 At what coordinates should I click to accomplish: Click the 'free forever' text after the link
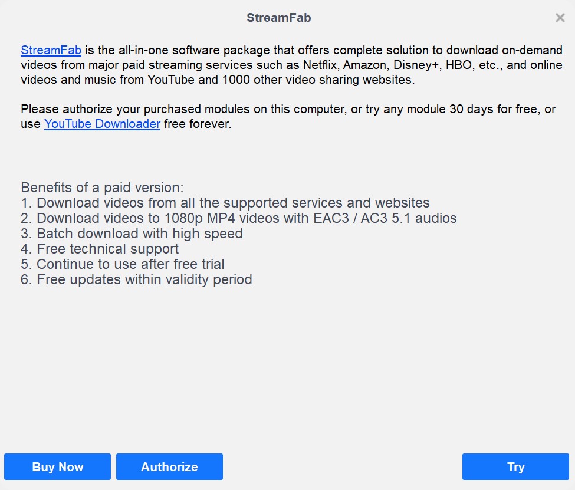pos(198,124)
